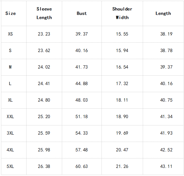Screen dimensions: 184x176
Task: Select the 3XL size row label
Action: 10,133
